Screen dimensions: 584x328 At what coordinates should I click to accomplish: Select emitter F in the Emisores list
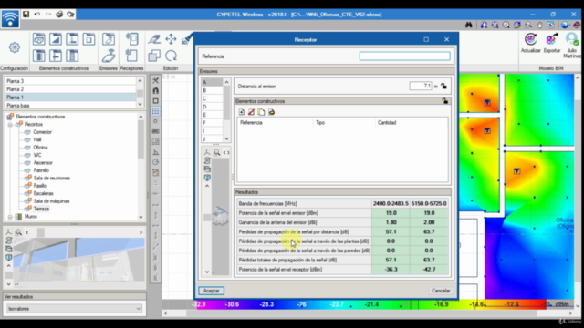(x=212, y=123)
